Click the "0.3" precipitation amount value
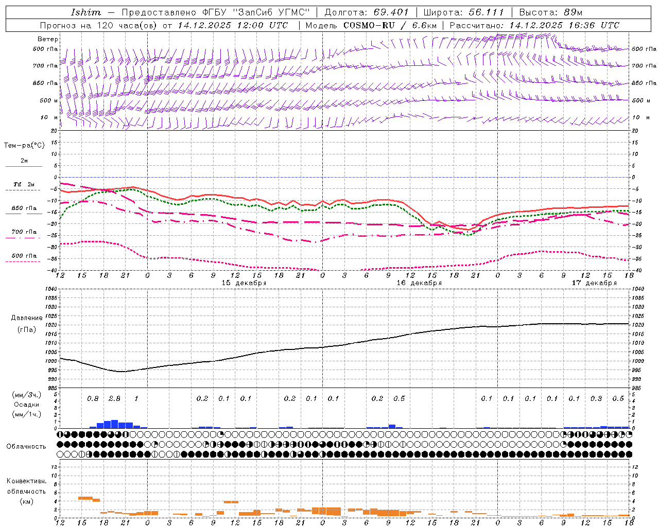 [x=596, y=398]
